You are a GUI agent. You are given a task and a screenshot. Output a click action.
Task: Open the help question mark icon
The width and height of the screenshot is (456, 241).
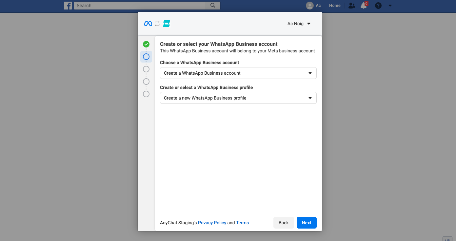378,6
